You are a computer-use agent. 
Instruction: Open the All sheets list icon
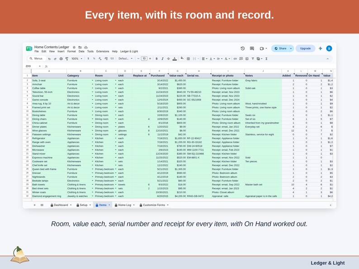point(42,205)
